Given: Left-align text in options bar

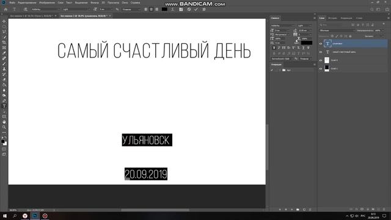Looking at the screenshot, I should coord(146,9).
